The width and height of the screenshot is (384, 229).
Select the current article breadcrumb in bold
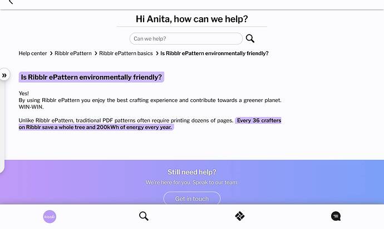point(214,53)
